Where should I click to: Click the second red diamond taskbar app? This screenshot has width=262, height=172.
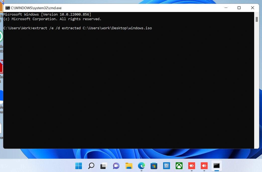pos(204,166)
